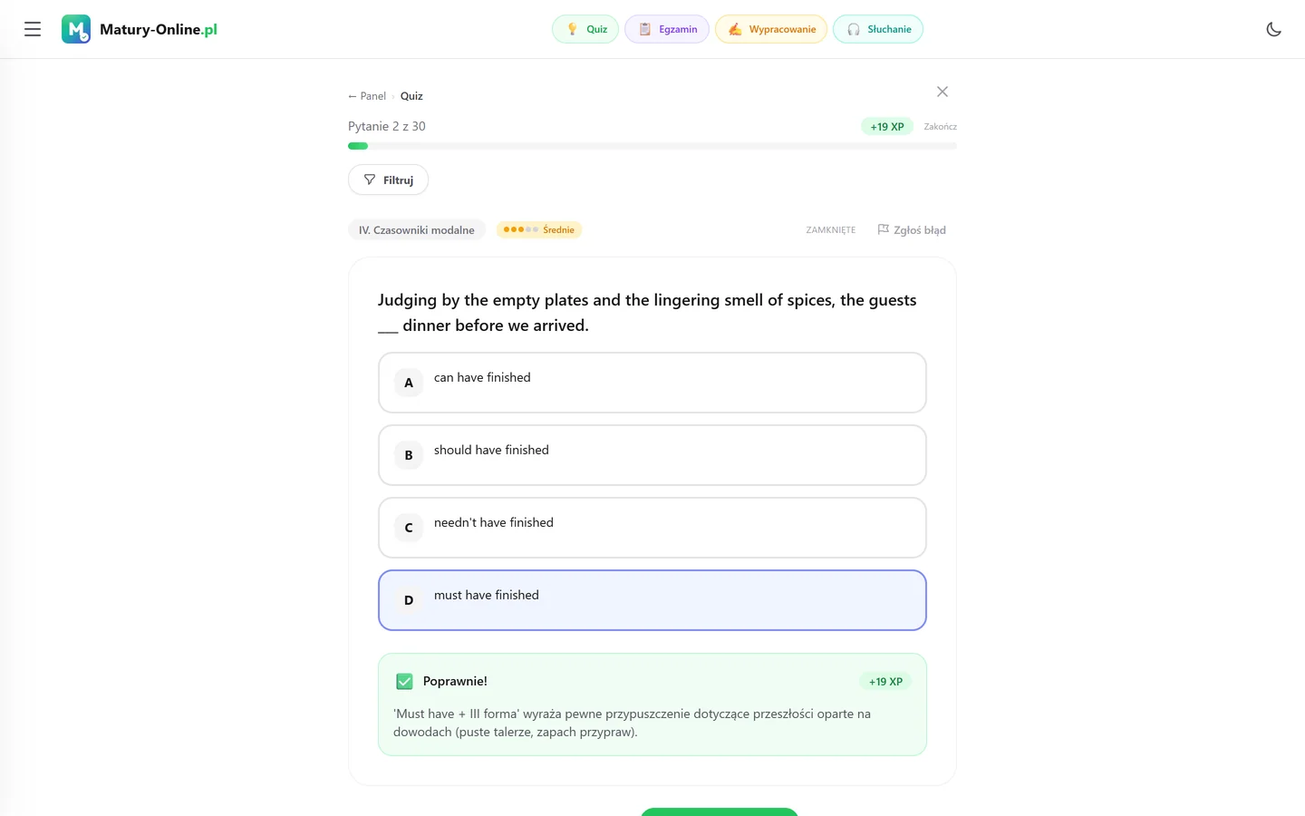Select answer B should have finished
This screenshot has width=1305, height=816.
[x=652, y=455]
